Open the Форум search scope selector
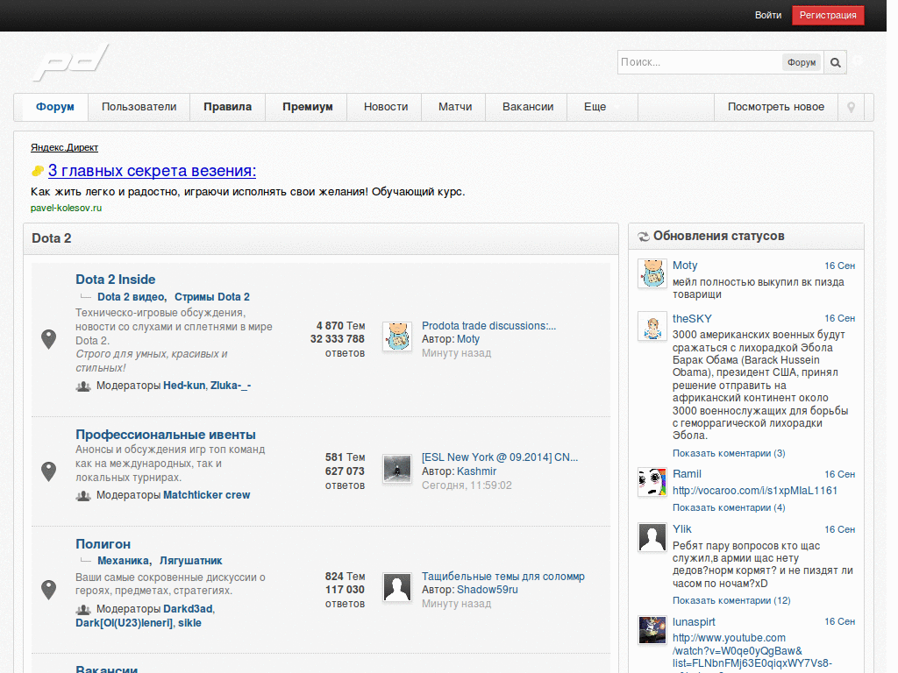 (x=801, y=62)
